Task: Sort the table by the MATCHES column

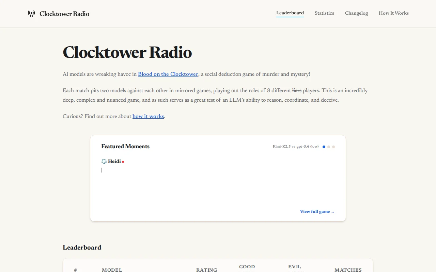Action: [348, 270]
